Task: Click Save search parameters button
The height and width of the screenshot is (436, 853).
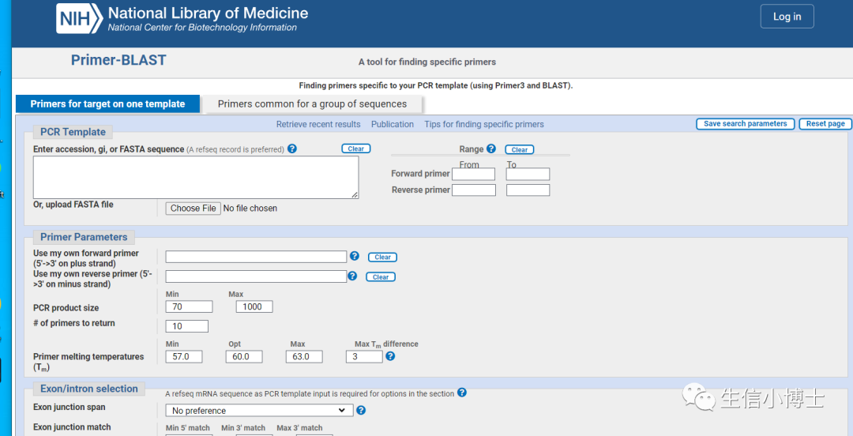Action: pos(746,124)
